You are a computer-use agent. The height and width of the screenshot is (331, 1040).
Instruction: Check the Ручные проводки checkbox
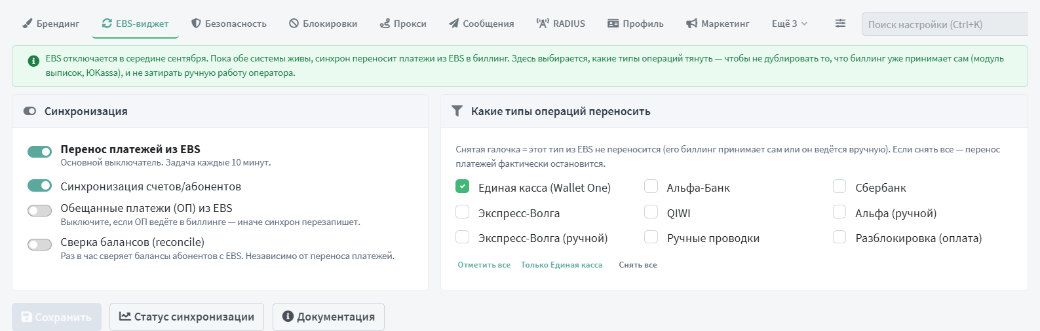(651, 237)
